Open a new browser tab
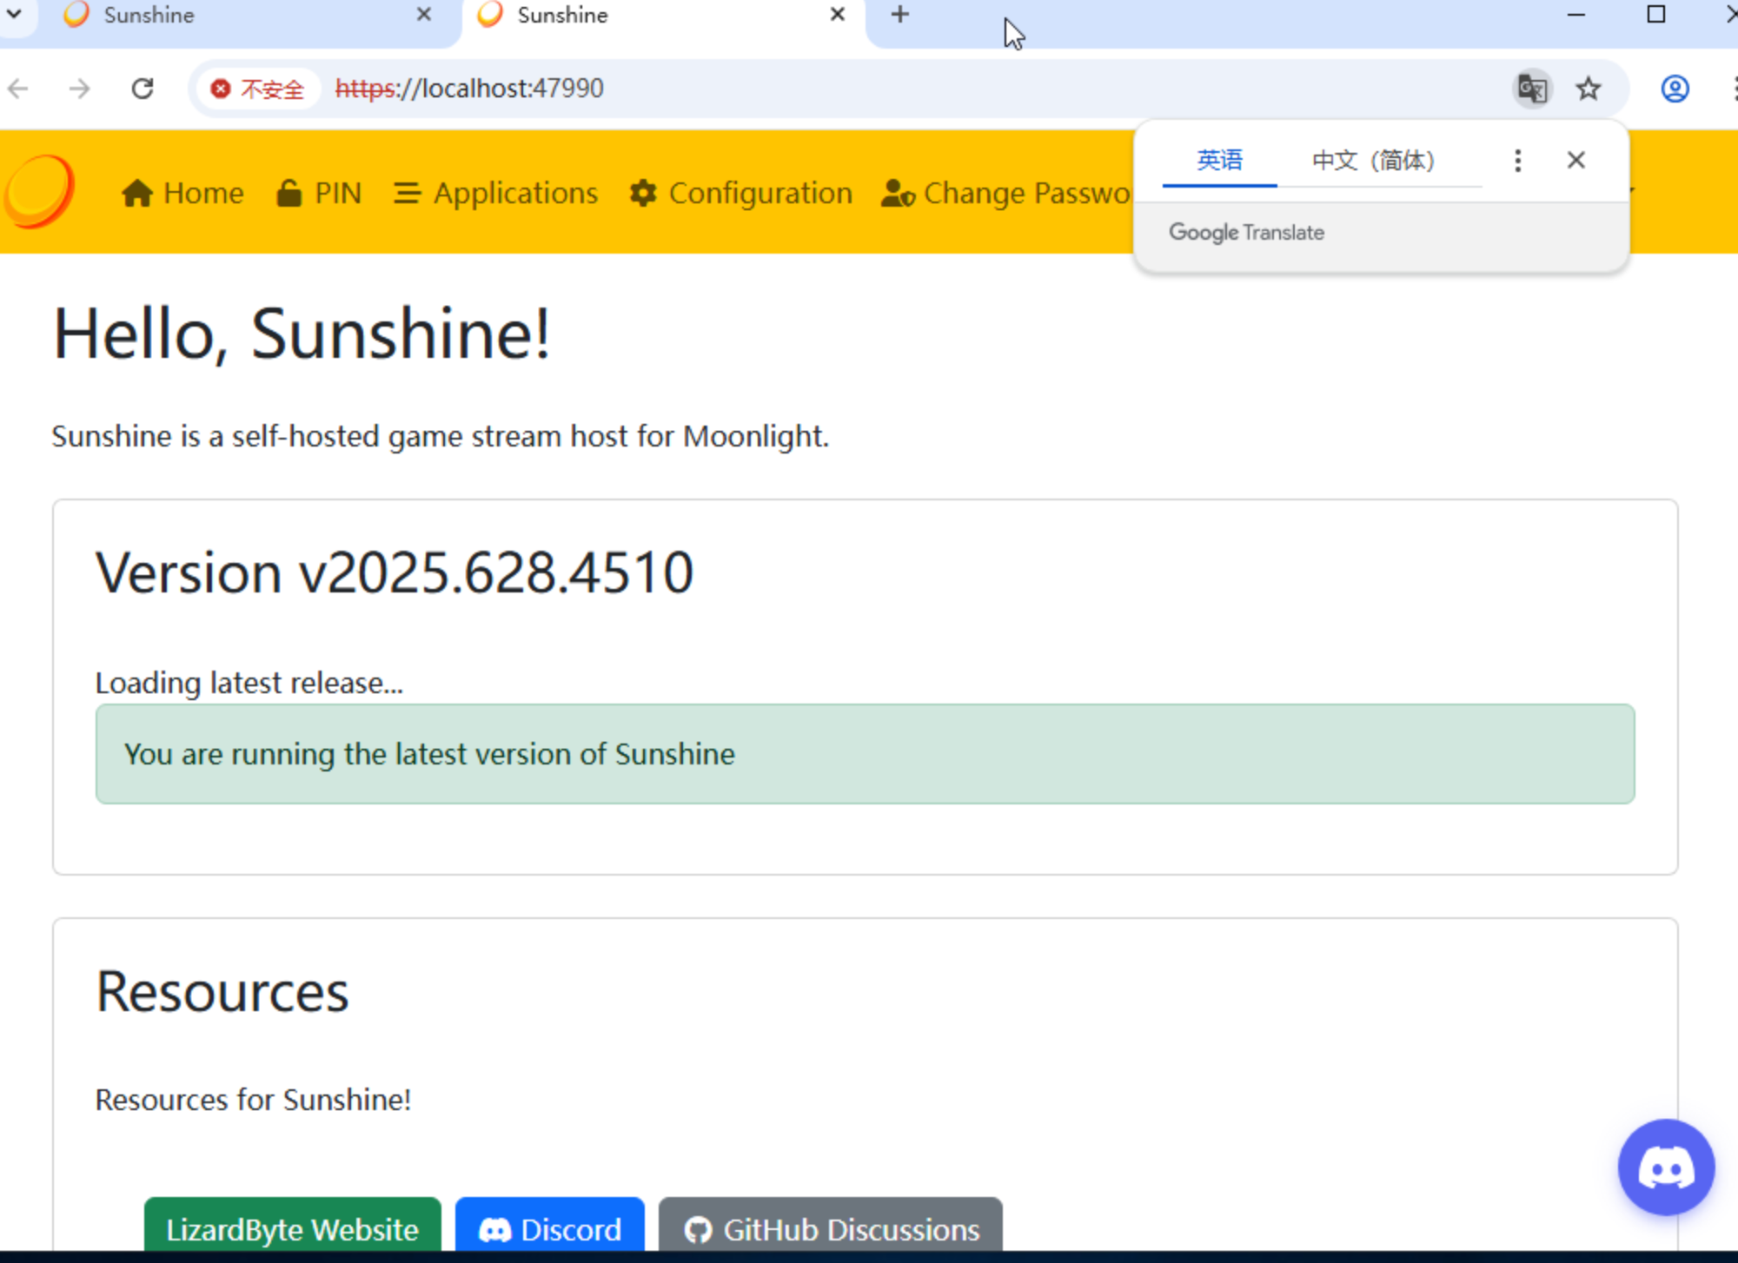 pos(900,15)
